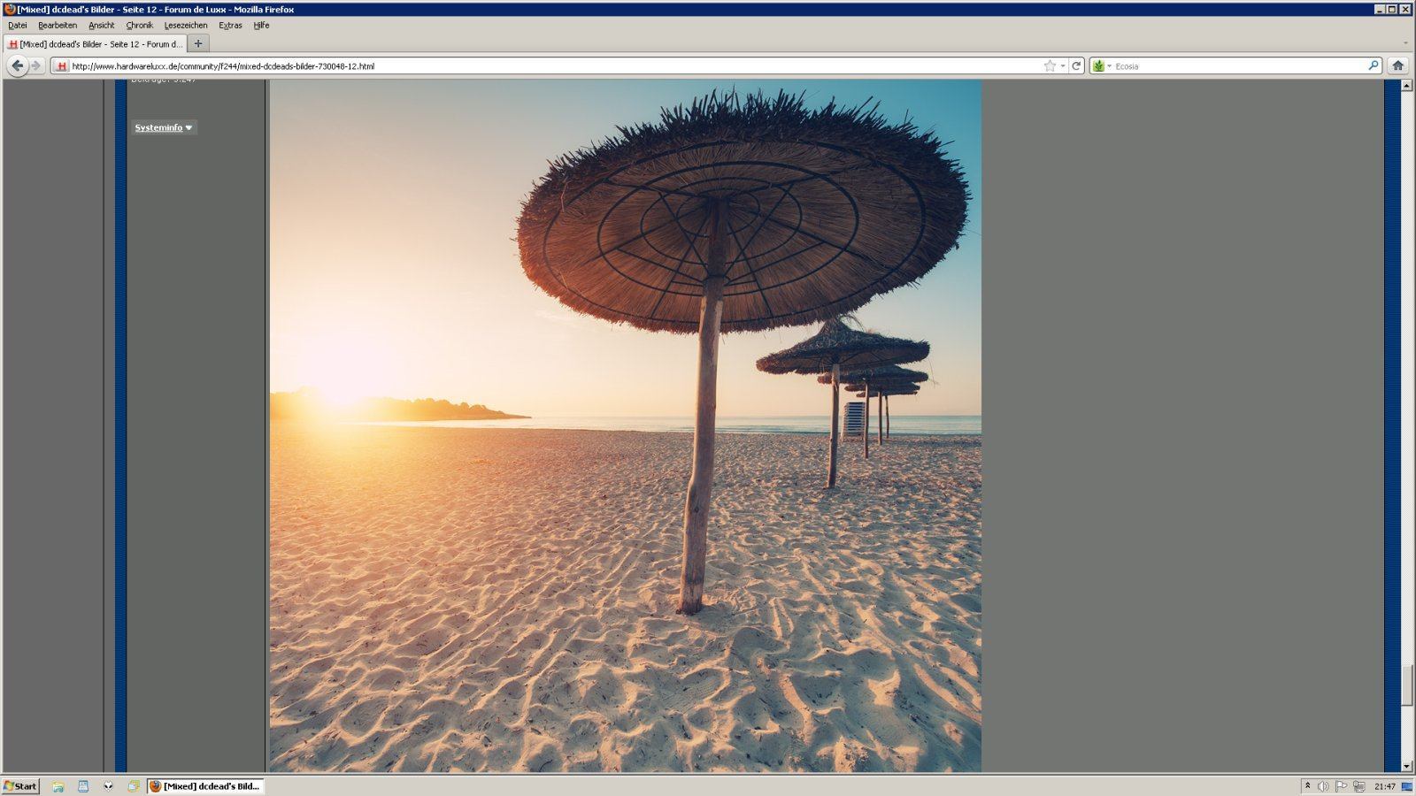Click the URL address field
Viewport: 1416px width, 796px height.
coord(556,66)
